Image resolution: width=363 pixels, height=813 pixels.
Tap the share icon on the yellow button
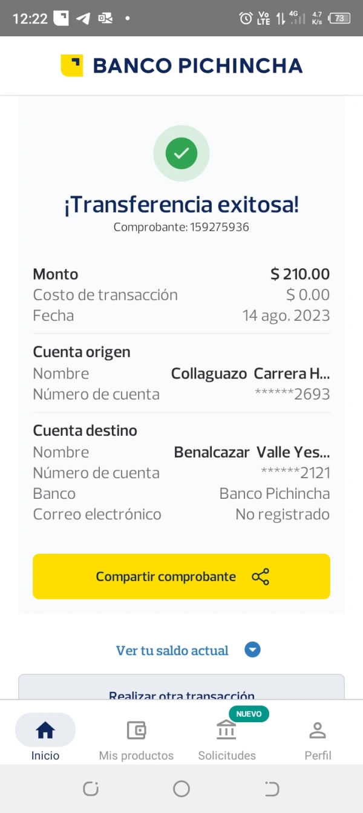[x=260, y=576]
